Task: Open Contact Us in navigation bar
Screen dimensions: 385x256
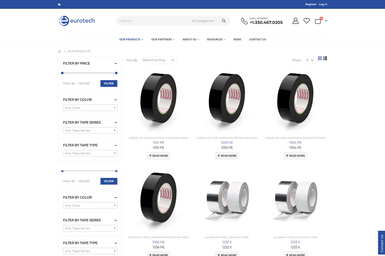Action: click(x=258, y=40)
